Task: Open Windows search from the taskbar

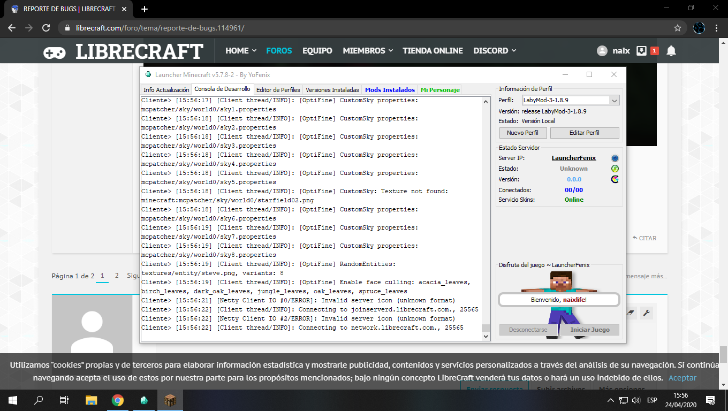Action: click(39, 400)
